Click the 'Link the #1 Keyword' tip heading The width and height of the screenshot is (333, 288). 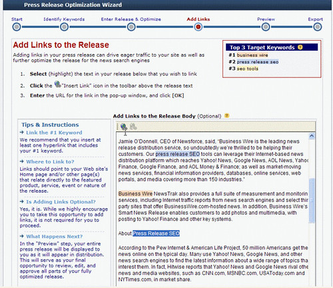(54, 133)
